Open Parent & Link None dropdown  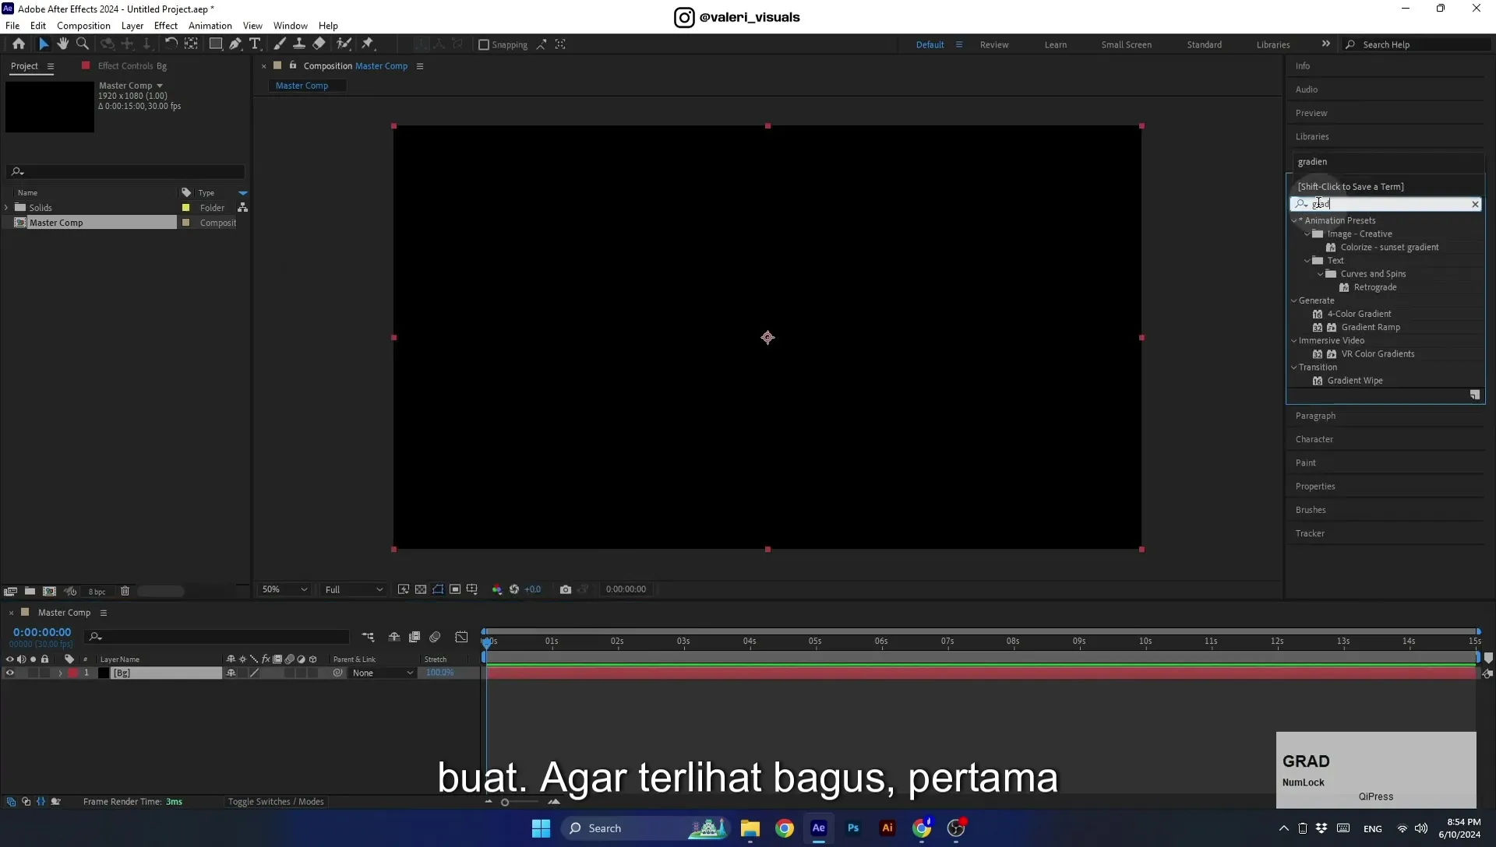[383, 673]
